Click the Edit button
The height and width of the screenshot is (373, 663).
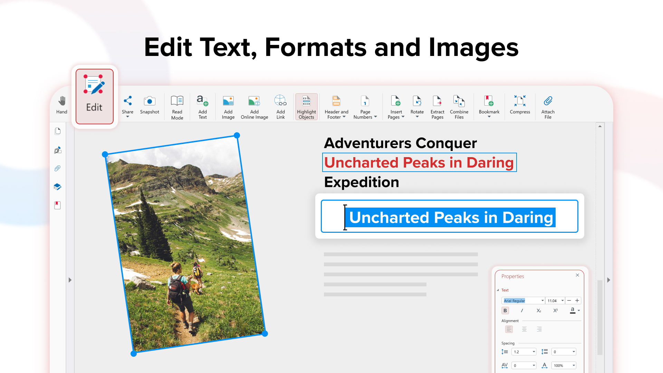(x=94, y=97)
